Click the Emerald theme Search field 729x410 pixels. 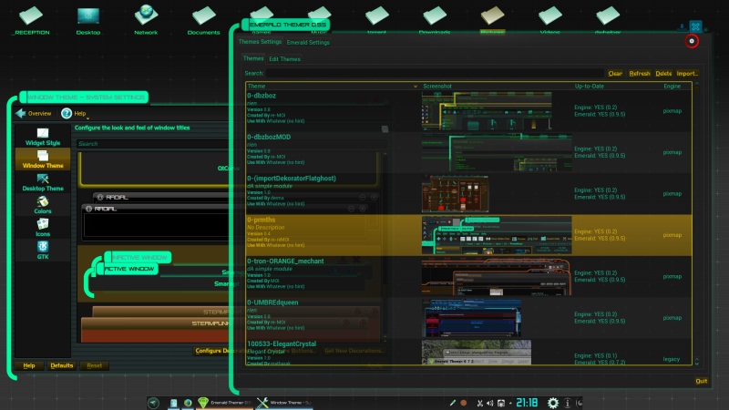pyautogui.click(x=436, y=73)
